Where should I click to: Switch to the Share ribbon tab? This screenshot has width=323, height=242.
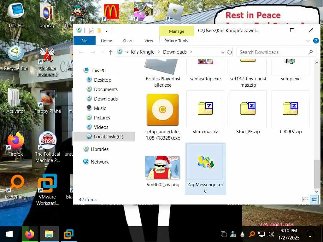coord(128,41)
